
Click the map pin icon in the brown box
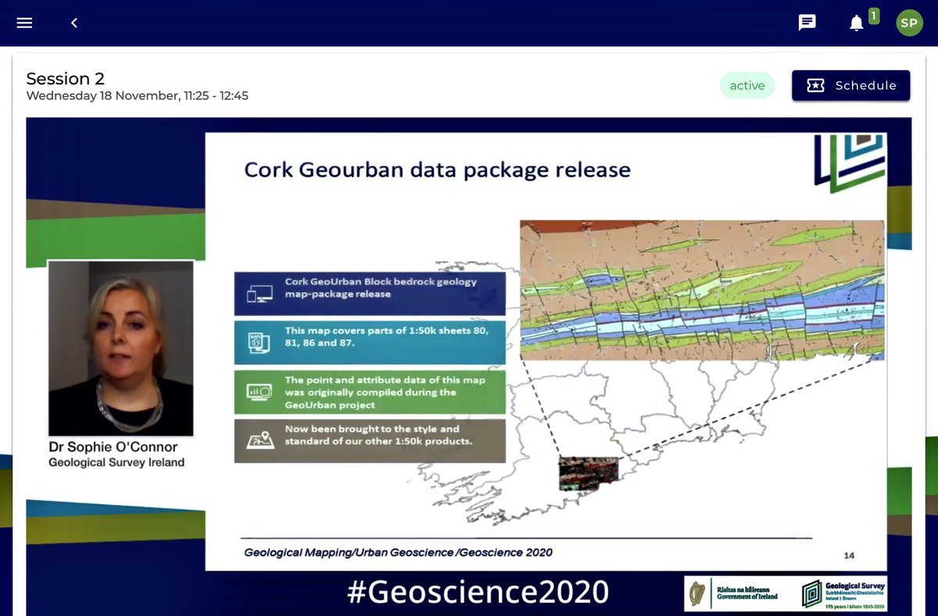[259, 441]
